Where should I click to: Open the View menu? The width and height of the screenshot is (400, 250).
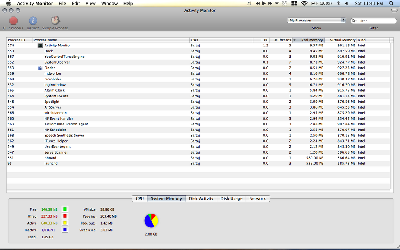pyautogui.click(x=91, y=3)
